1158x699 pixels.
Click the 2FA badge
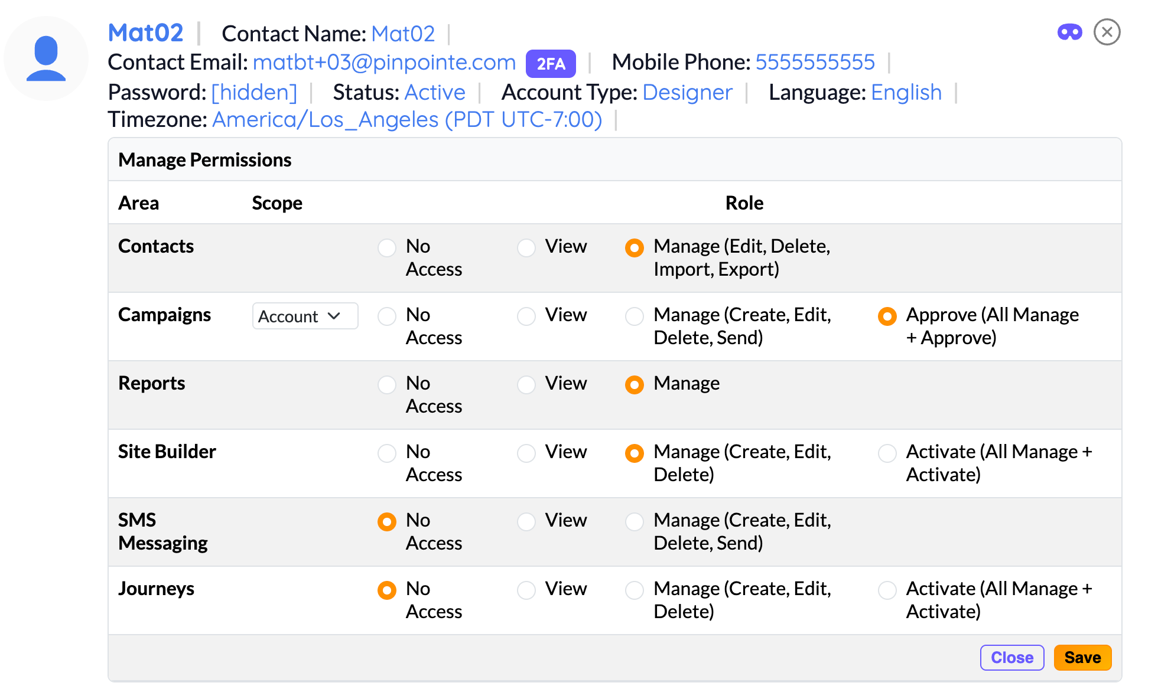[551, 64]
